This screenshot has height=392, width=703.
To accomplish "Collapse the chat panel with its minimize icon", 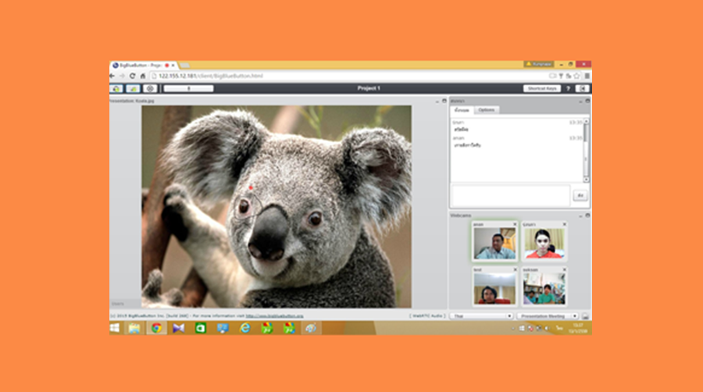I will pyautogui.click(x=580, y=101).
